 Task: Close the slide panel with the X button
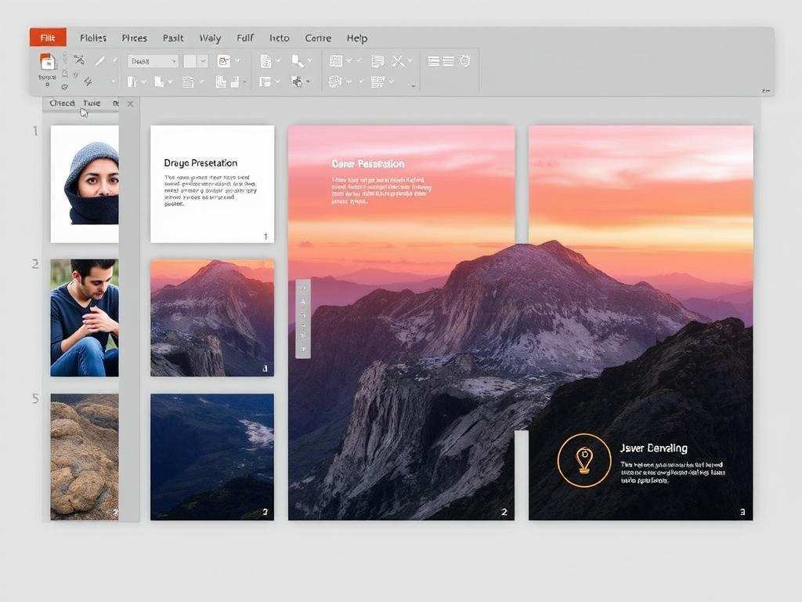click(130, 103)
